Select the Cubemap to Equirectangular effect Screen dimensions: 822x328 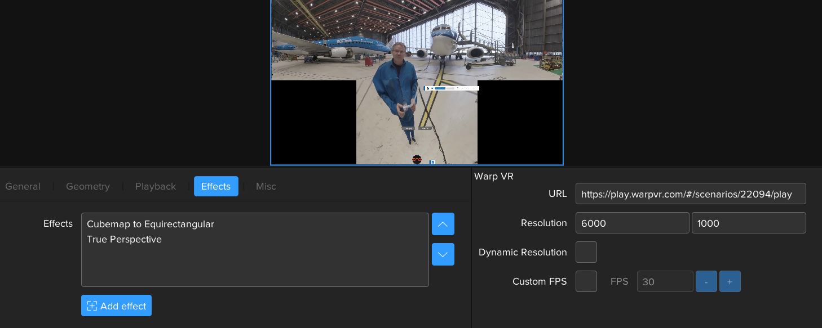pyautogui.click(x=150, y=224)
